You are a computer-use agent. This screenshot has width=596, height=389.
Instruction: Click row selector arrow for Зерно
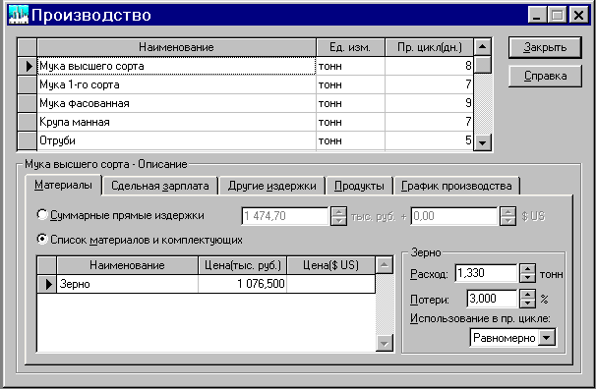point(47,284)
